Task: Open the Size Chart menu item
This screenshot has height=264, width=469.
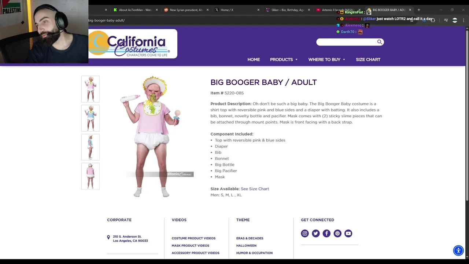Action: (x=368, y=59)
